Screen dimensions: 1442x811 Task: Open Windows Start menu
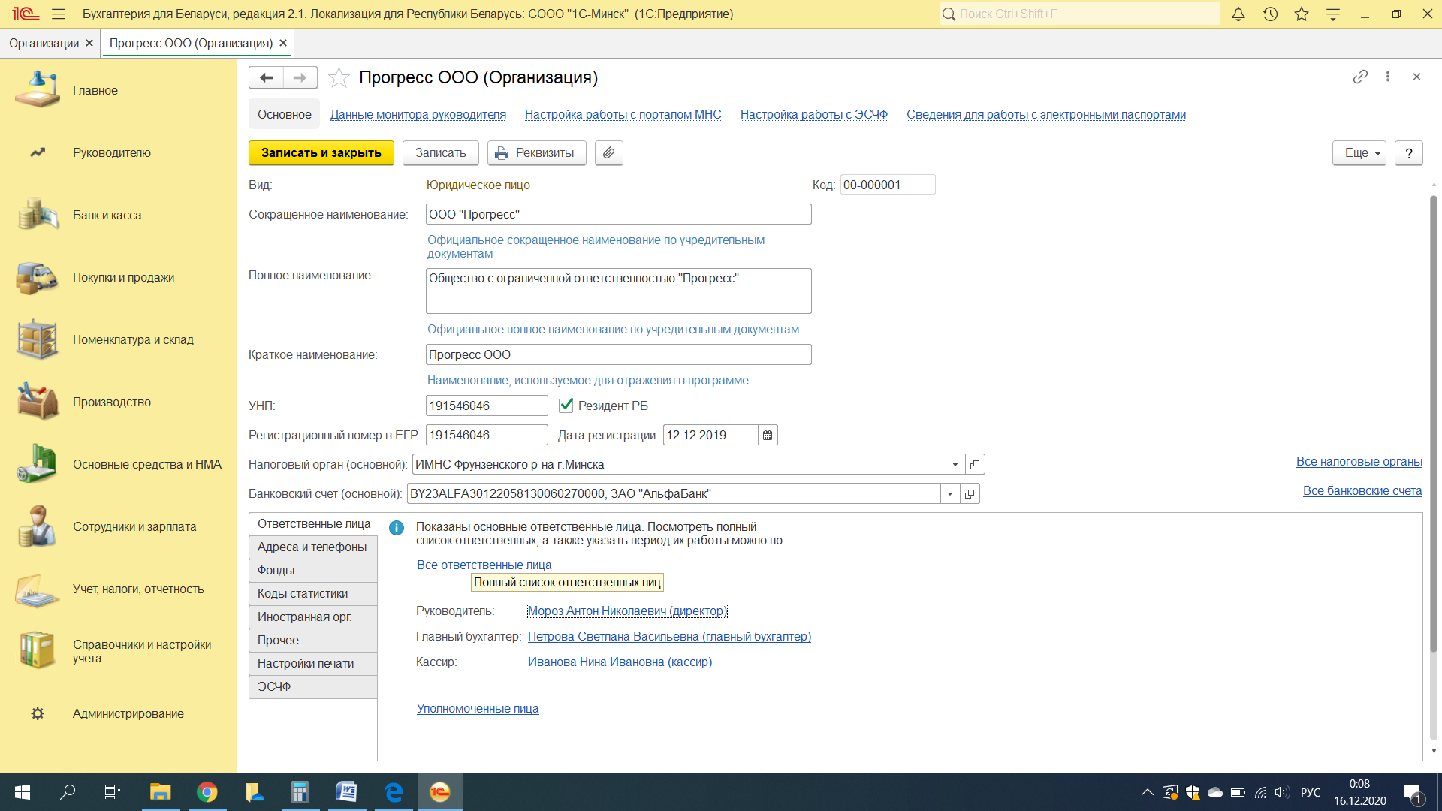coord(23,792)
